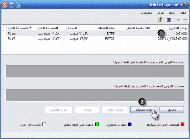Viewport: 190px width, 139px height.
Task: Click the إلغاء التجزئة (Defragment) button
Action: 143,110
